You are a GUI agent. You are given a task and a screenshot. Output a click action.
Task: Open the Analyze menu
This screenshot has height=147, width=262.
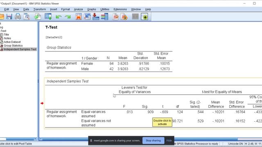78,9
